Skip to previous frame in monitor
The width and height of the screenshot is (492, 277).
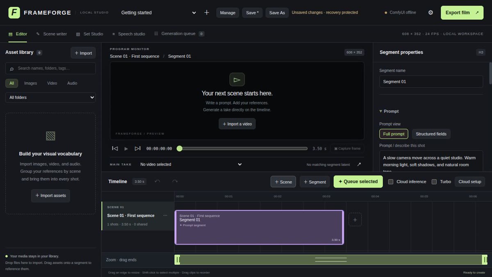coord(115,148)
